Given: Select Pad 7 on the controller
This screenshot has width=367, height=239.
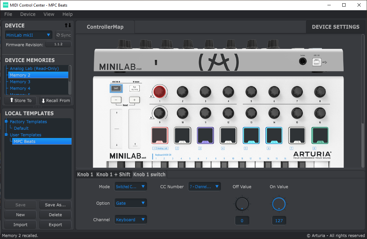Looking at the screenshot, I should click(x=297, y=135).
